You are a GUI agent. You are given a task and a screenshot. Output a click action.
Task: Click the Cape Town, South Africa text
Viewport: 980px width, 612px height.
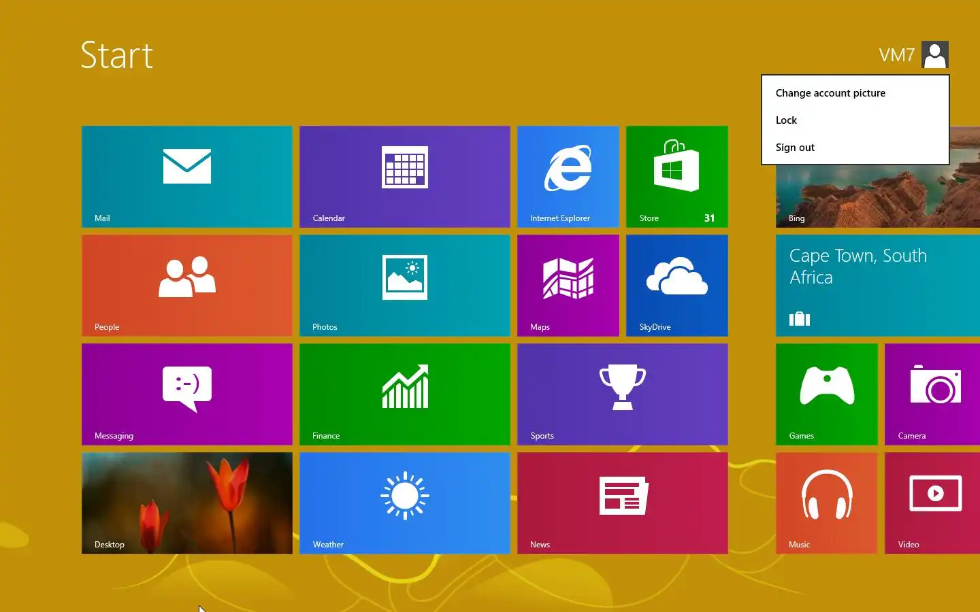pyautogui.click(x=858, y=267)
